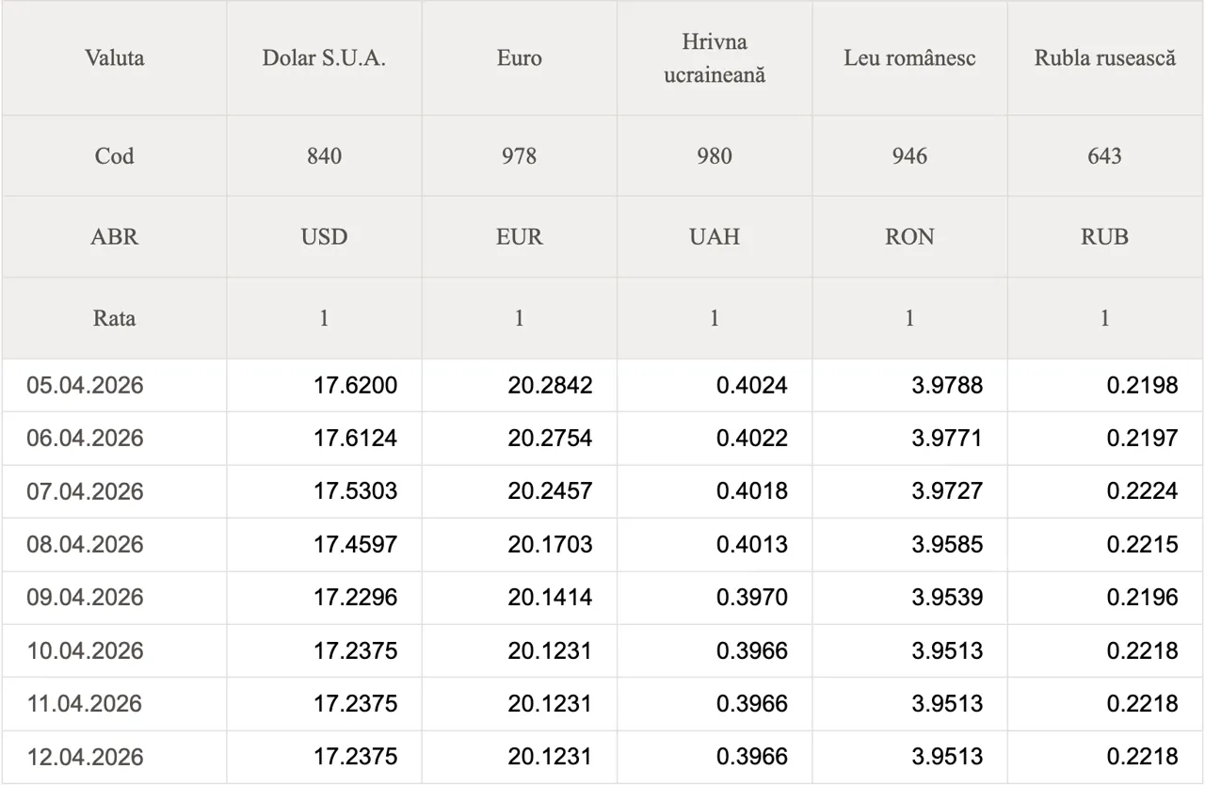Click RUB rate 0.2224
Viewport: 1205px width, 785px height.
(1142, 491)
